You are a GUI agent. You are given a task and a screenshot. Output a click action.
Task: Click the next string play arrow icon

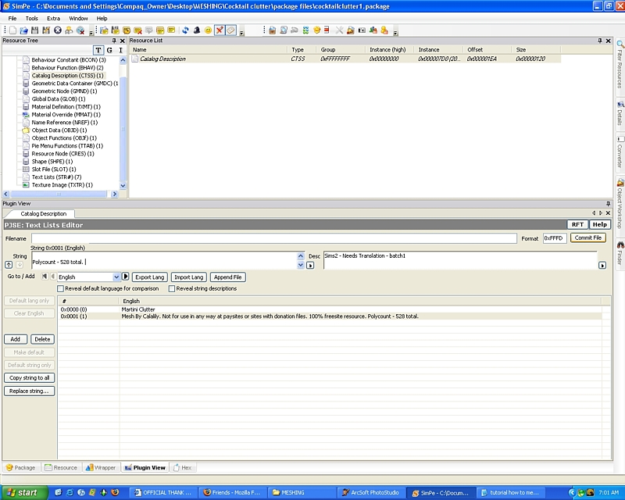pyautogui.click(x=126, y=277)
